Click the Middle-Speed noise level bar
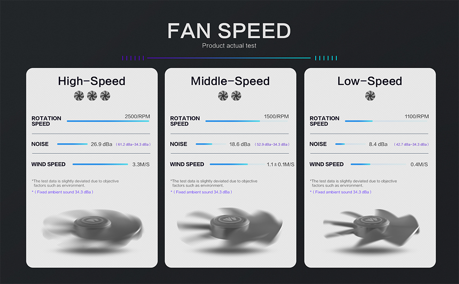The image size is (459, 284). click(x=211, y=144)
